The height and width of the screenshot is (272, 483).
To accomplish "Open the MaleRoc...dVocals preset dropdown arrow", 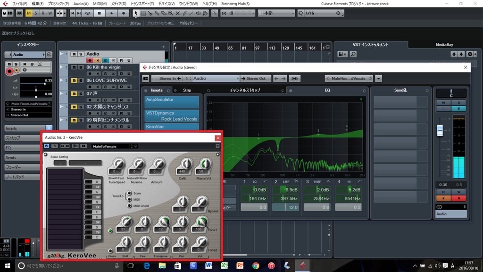I will 379,78.
